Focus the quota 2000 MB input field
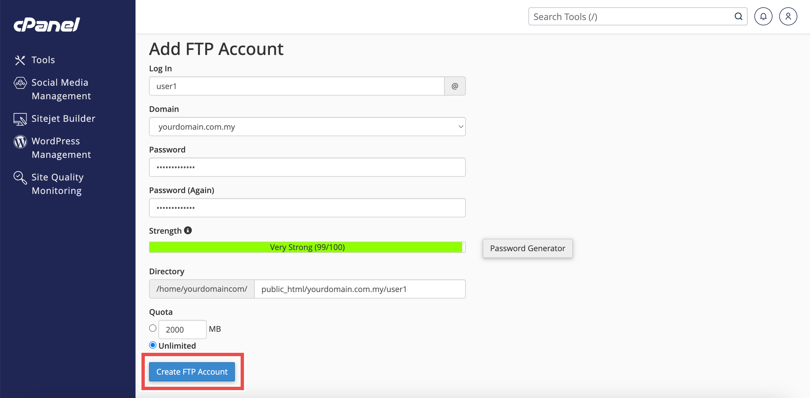This screenshot has height=398, width=810. pos(182,330)
